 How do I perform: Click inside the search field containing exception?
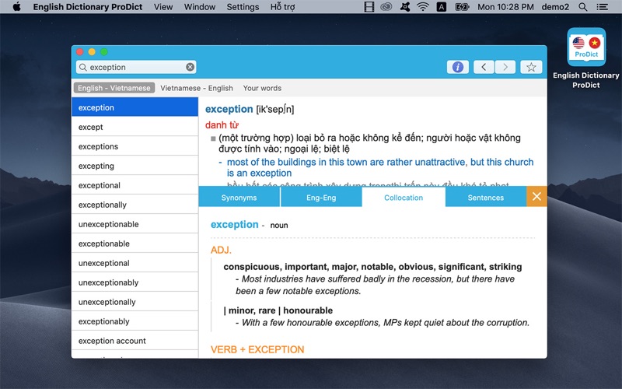click(136, 67)
